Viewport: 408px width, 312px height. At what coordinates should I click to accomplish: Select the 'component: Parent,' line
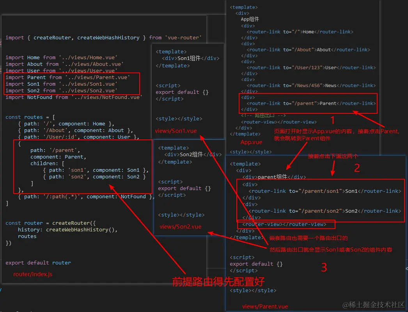[x=58, y=157]
